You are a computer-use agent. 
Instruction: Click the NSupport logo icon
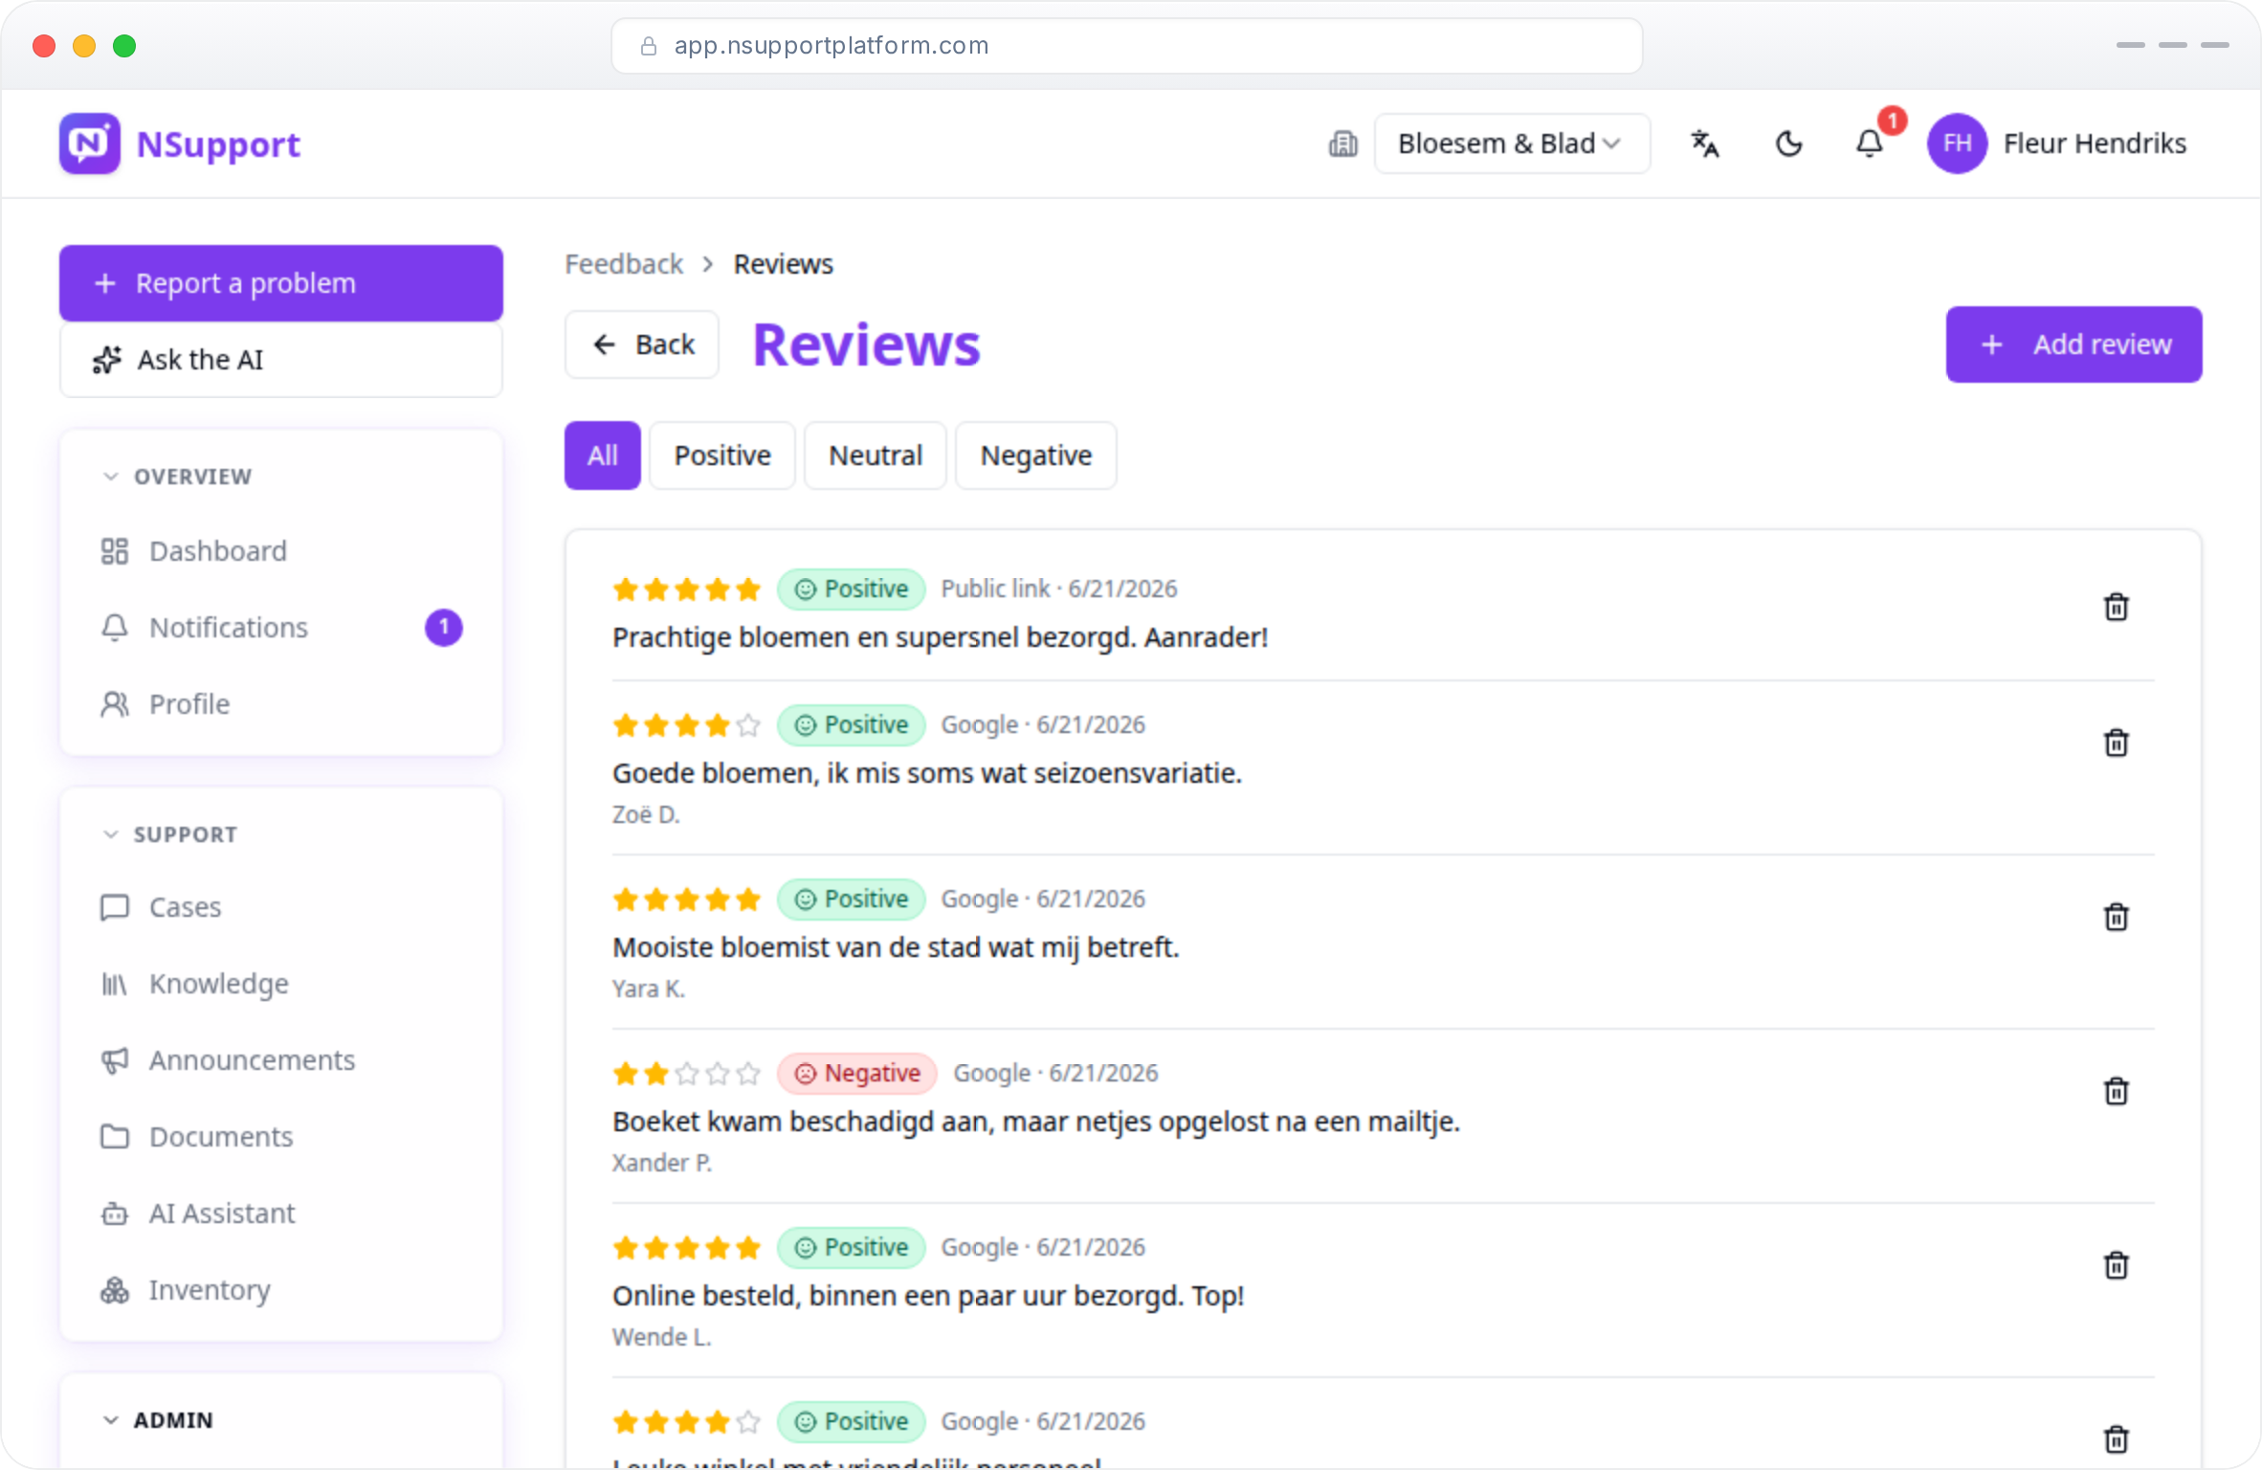point(90,144)
